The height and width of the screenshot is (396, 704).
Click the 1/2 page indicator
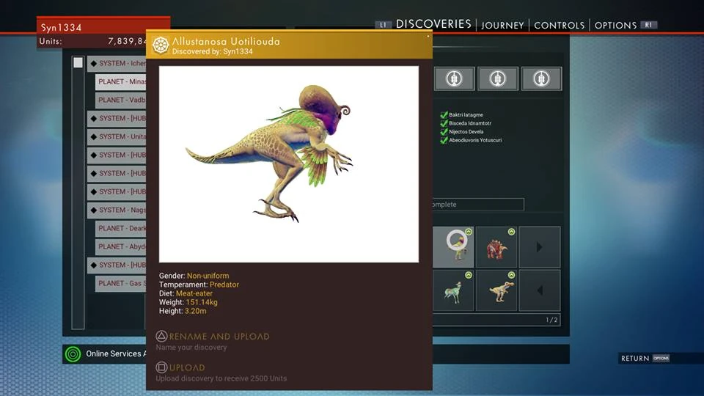pyautogui.click(x=551, y=320)
